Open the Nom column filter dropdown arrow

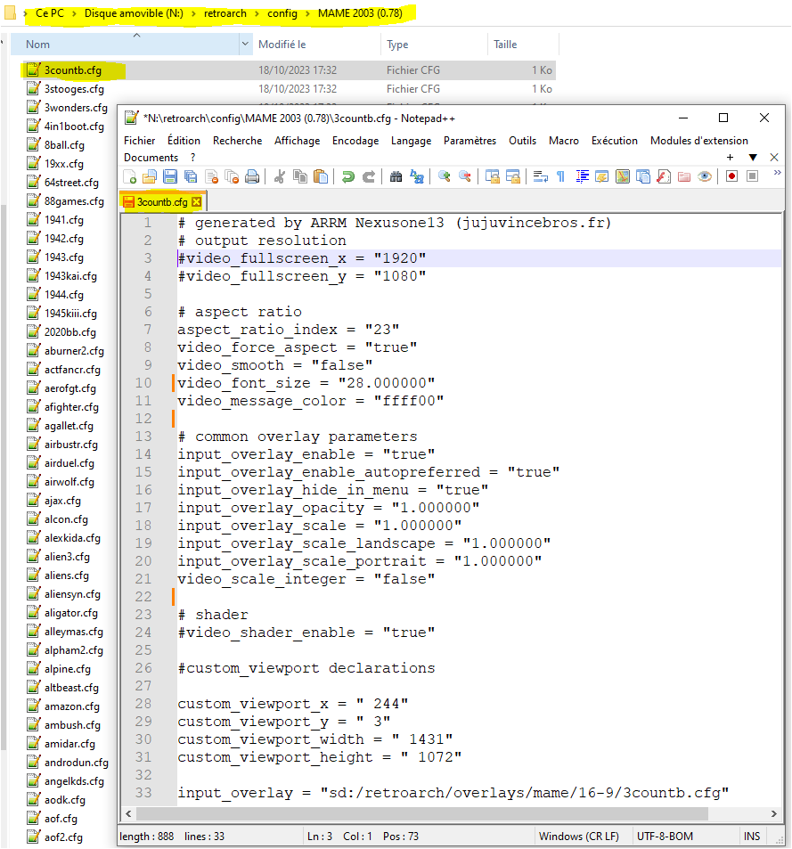click(246, 45)
